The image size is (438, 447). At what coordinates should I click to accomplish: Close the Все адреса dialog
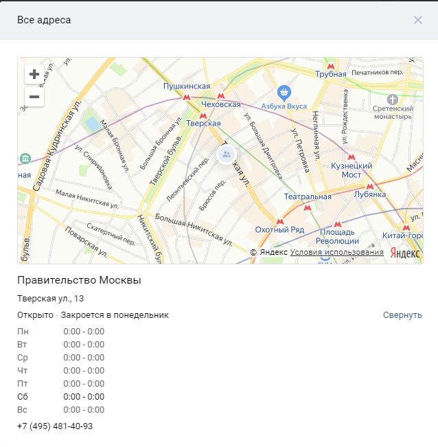[418, 20]
